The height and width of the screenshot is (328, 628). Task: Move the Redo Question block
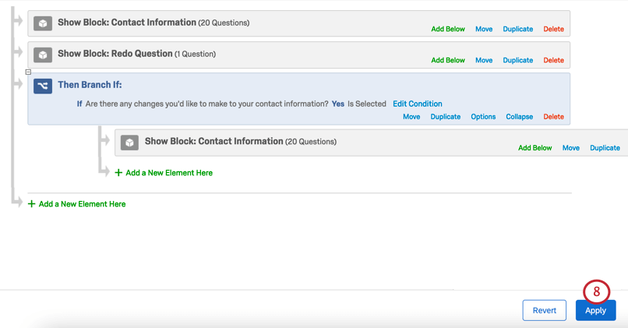[x=484, y=60]
